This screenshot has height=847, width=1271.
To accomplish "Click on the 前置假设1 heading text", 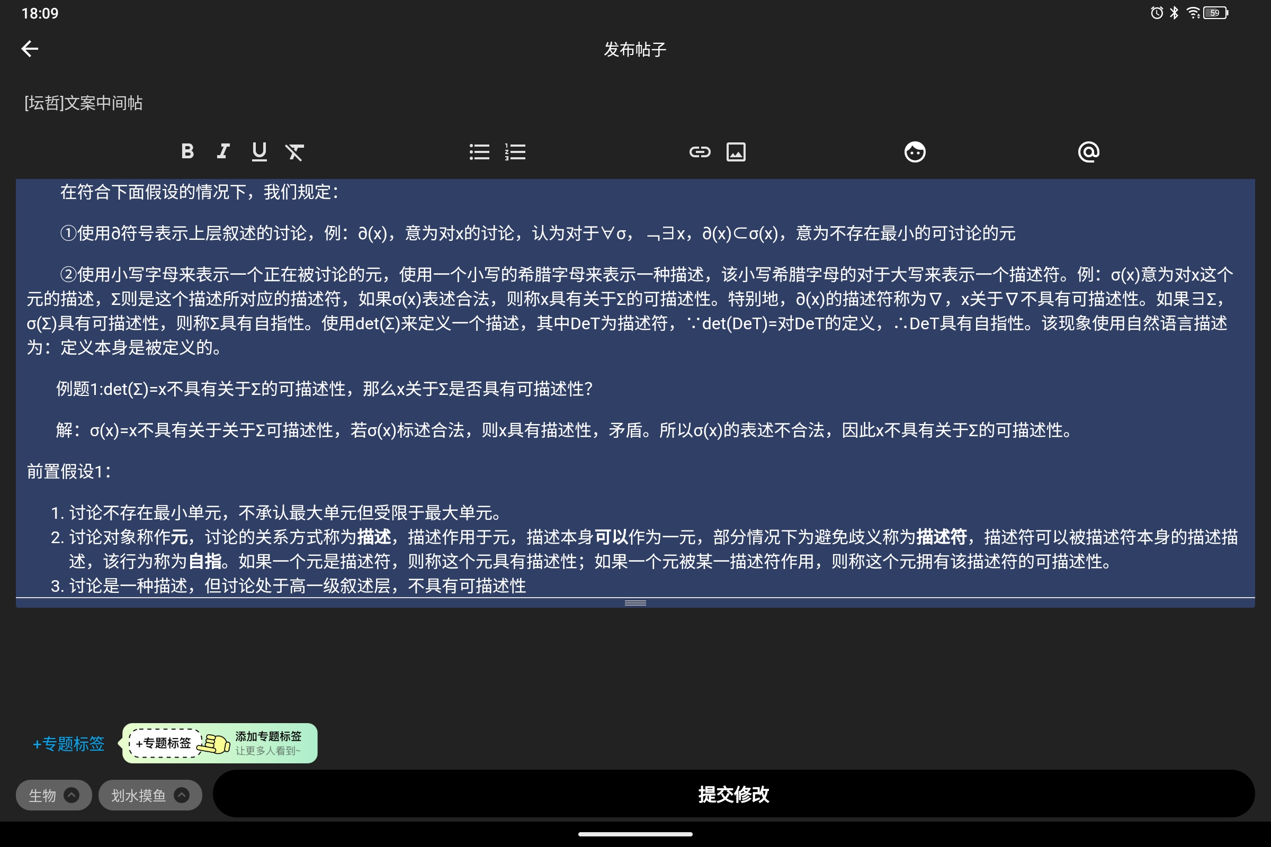I will coord(69,472).
